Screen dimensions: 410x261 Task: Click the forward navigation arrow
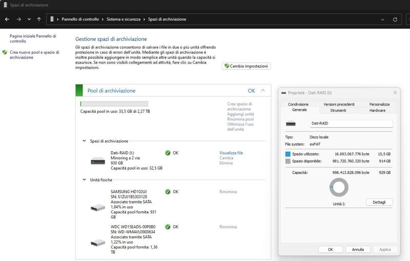[18, 19]
